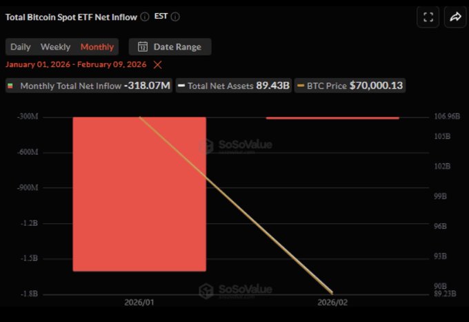Clear the selected date range with X
The image size is (469, 322).
click(x=158, y=64)
